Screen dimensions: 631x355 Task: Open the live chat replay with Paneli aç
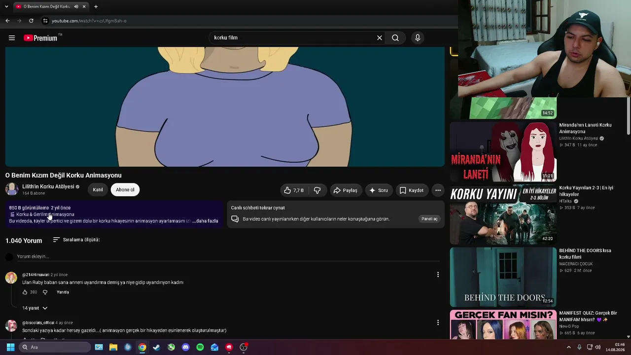429,219
